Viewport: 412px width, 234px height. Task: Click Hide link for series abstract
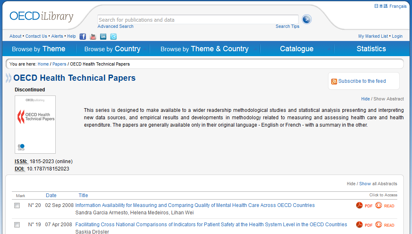pyautogui.click(x=365, y=99)
